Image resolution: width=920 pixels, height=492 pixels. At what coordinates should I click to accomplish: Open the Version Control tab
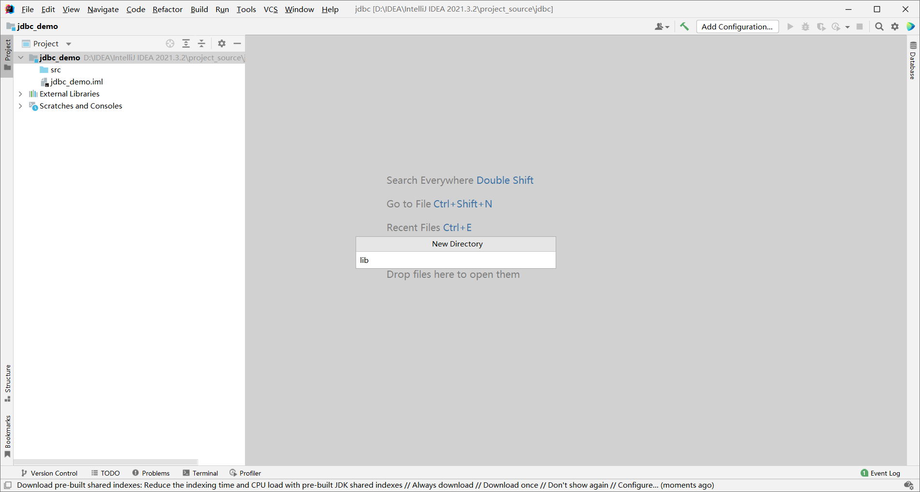click(49, 473)
